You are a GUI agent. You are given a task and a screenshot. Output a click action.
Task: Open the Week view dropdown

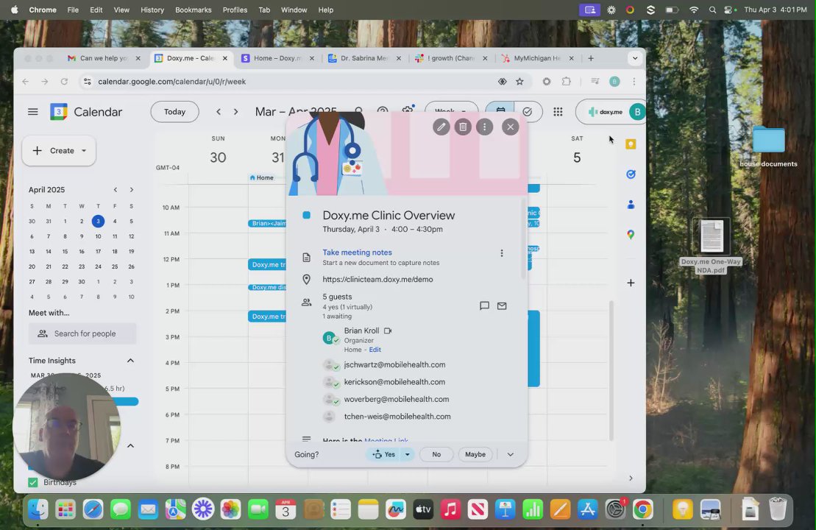(451, 111)
